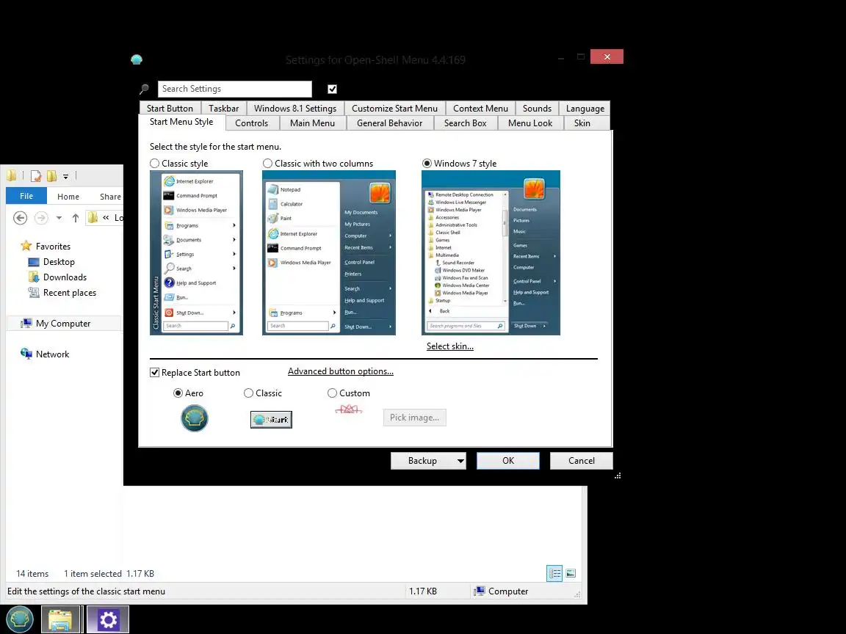Click the folder icon in Explorer address bar
Viewport: 846px width, 634px height.
93,217
